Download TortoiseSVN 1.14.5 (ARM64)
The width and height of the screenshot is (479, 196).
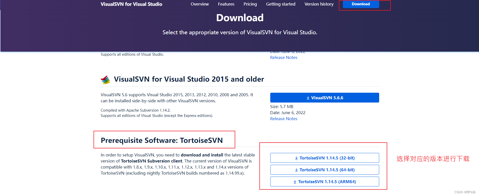point(324,182)
